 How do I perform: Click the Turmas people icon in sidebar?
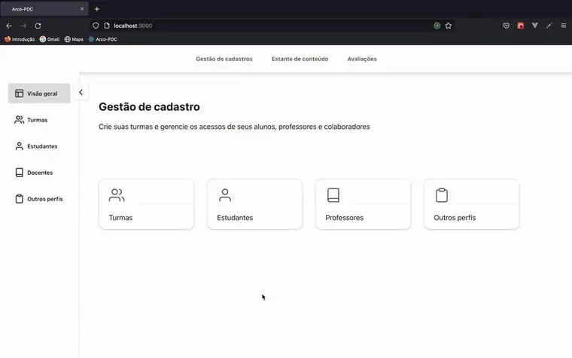pos(19,120)
